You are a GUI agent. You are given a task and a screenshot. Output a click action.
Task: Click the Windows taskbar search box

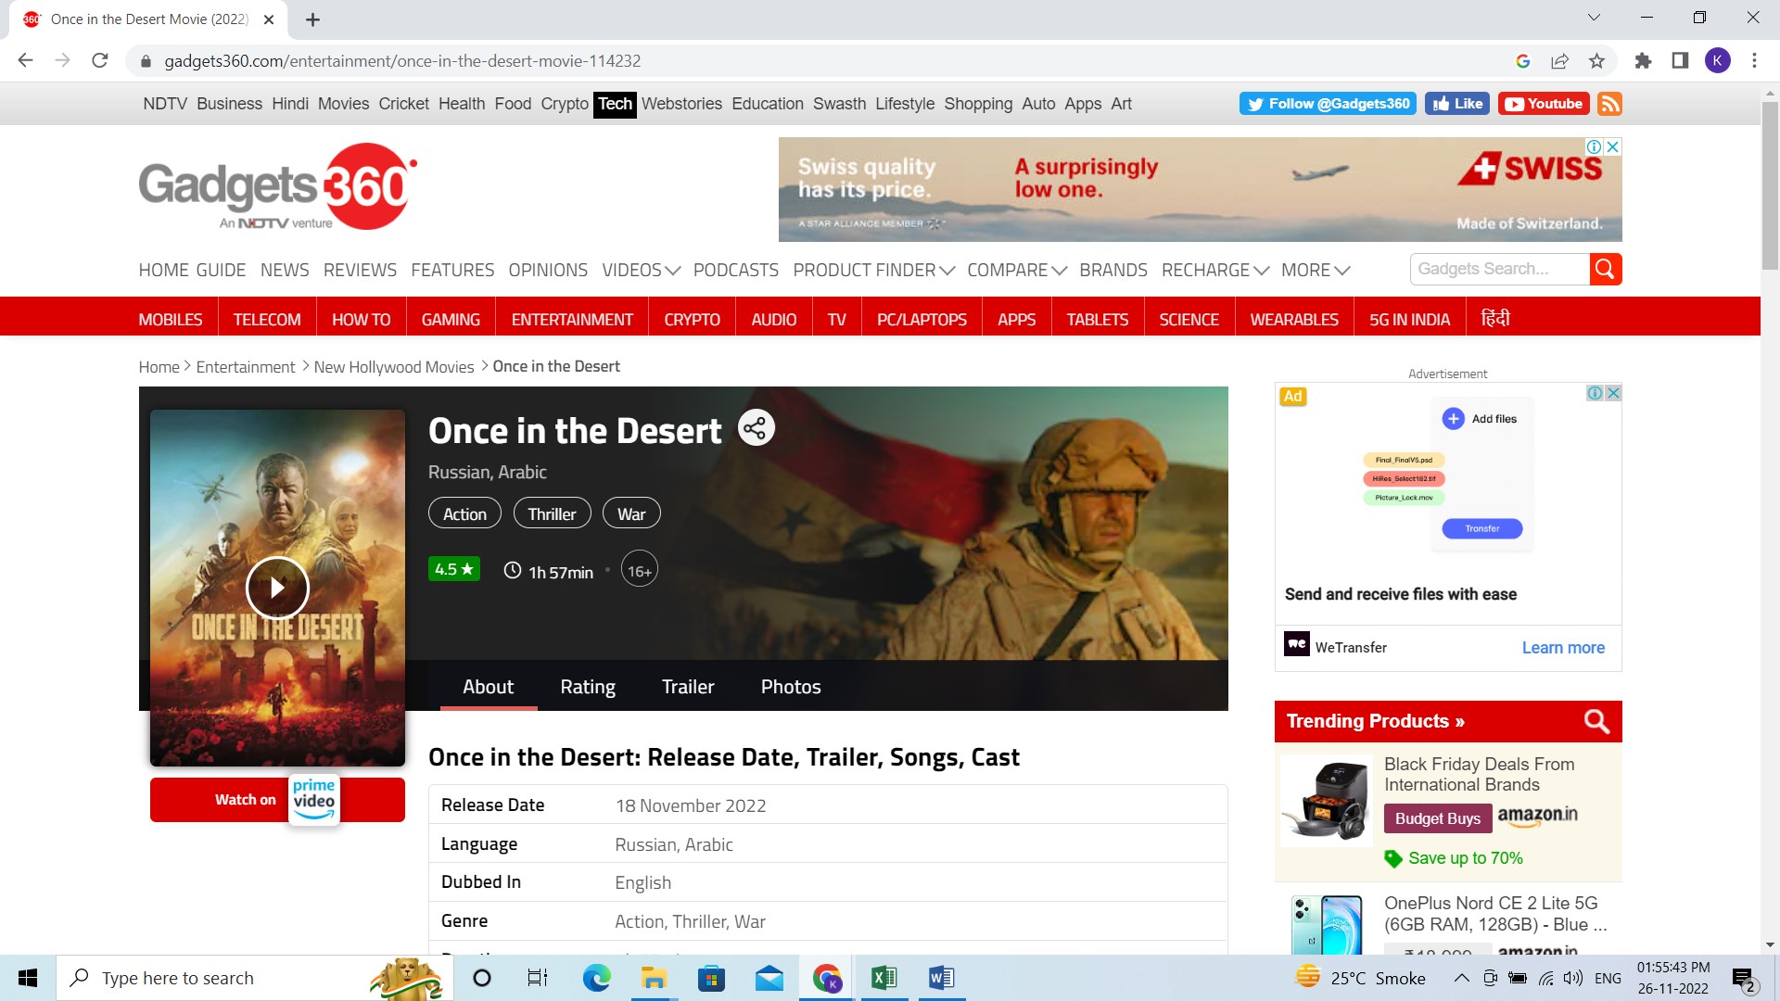(255, 978)
